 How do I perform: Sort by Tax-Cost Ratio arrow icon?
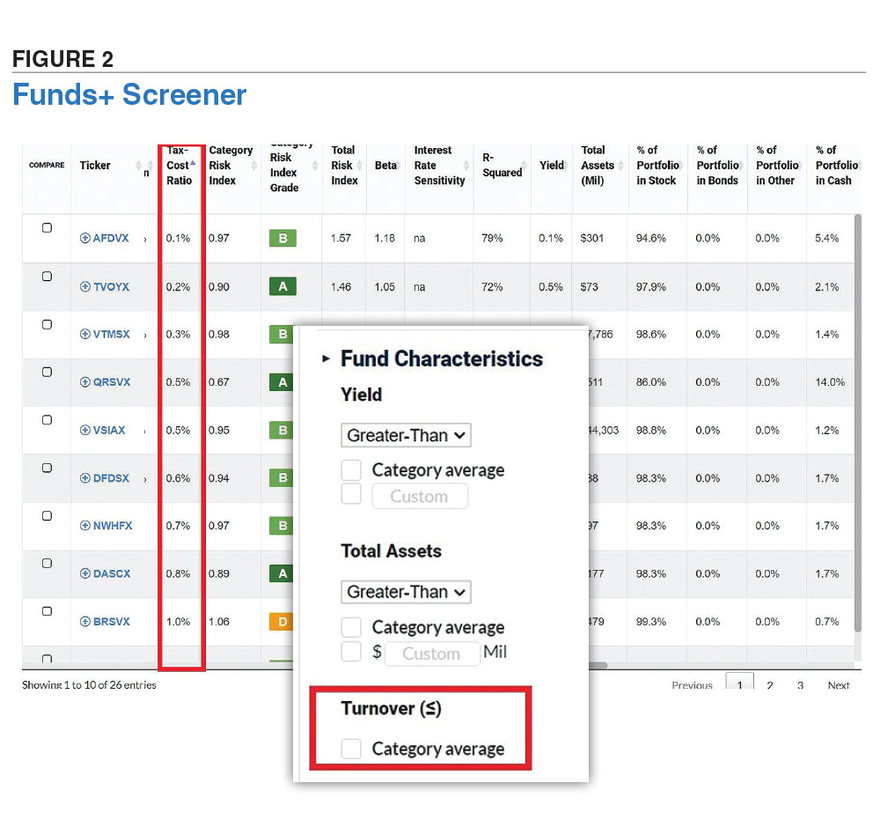tap(193, 151)
